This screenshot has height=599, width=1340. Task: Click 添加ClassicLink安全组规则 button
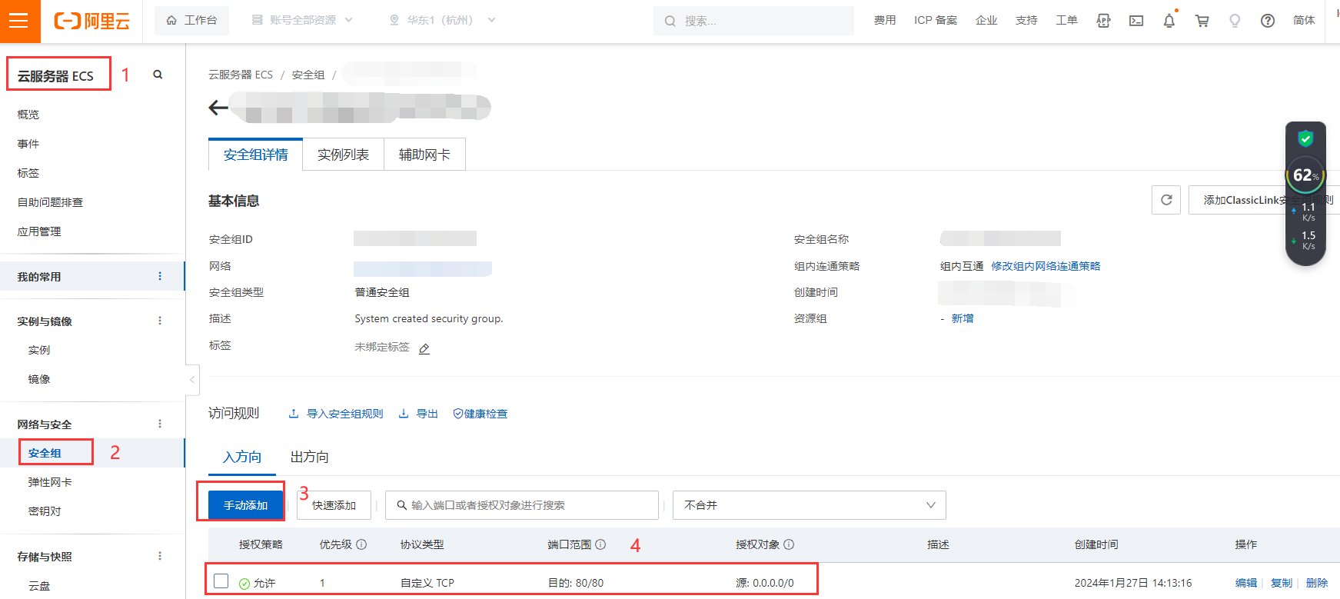(x=1264, y=200)
